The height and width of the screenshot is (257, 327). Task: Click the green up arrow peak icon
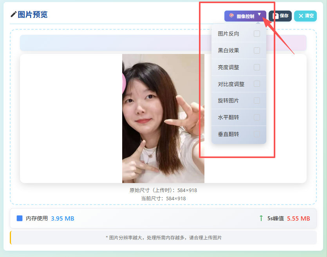261,218
